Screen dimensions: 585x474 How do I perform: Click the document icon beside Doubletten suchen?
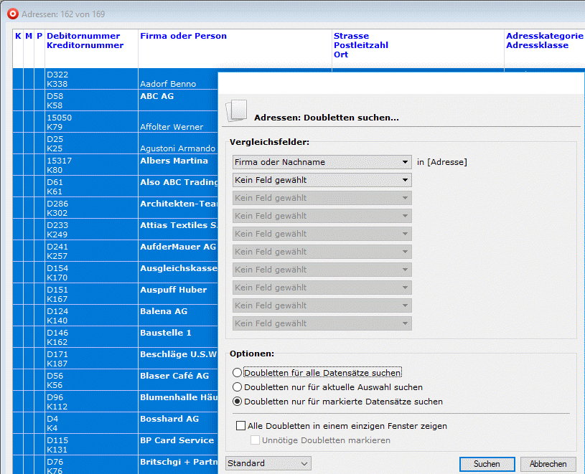click(x=236, y=113)
